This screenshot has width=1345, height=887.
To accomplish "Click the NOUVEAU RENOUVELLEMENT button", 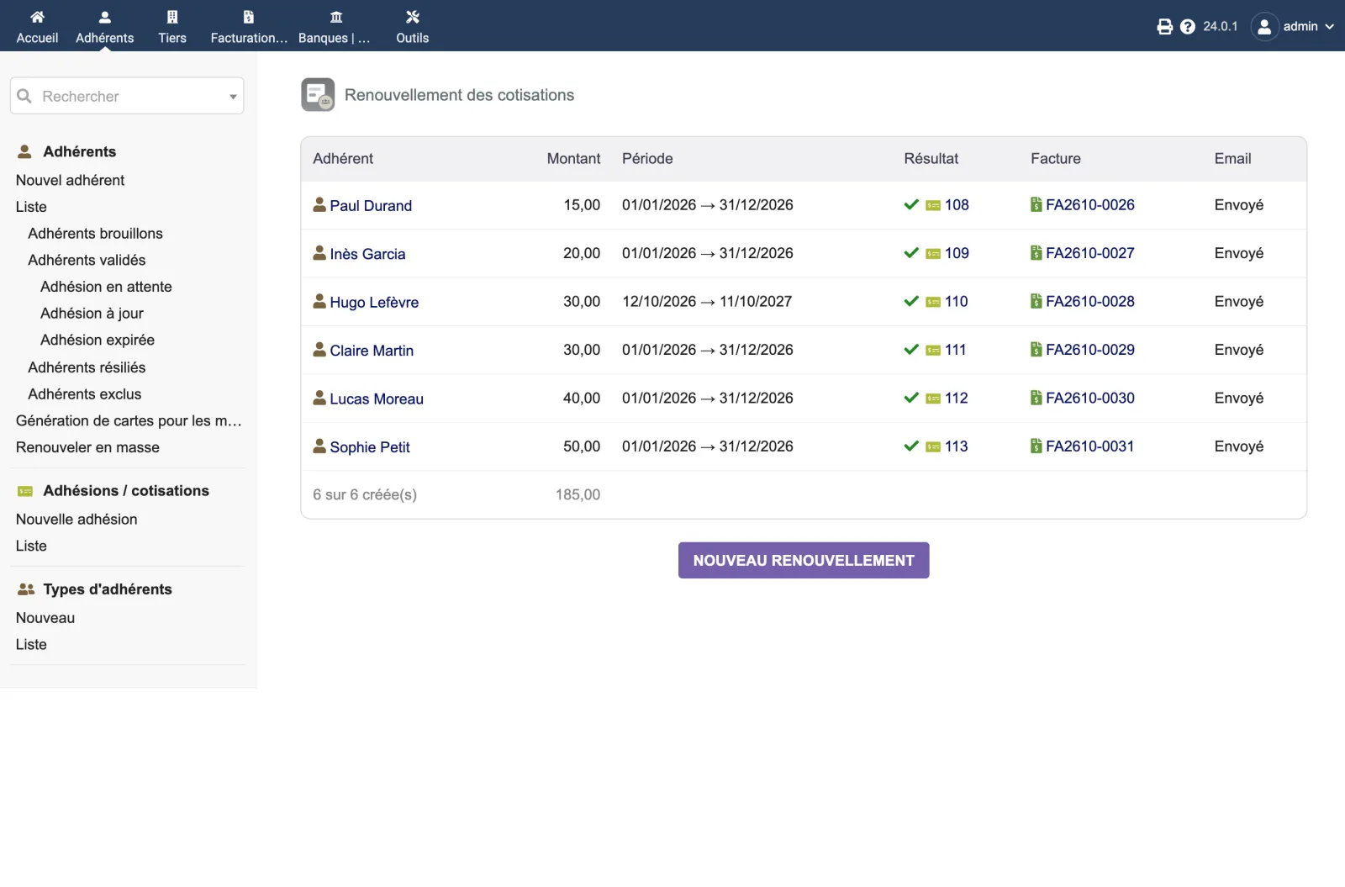I will [x=804, y=561].
